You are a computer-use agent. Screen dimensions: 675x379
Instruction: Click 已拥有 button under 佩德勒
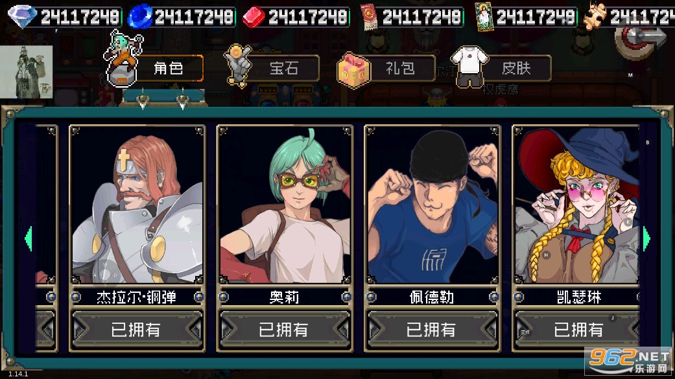coord(432,330)
